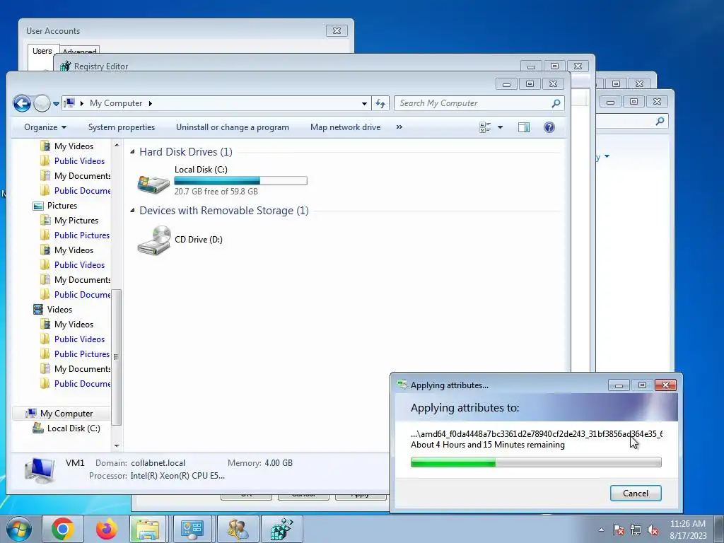Click the time remaining text in dialog

click(488, 445)
